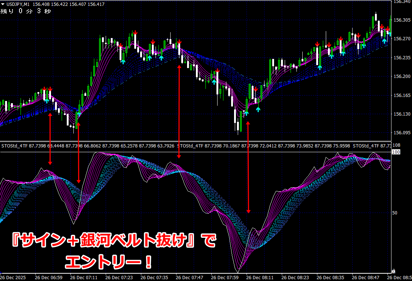Click the 26 Dec 2025 date label
This screenshot has width=412, height=281.
[x=13, y=277]
